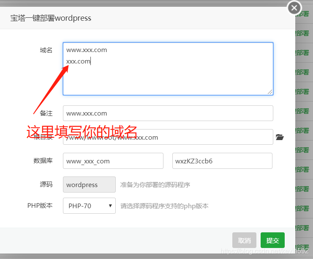Focus the 备注 remark input field

168,113
